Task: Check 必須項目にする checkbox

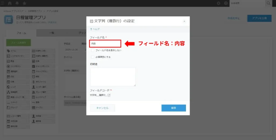Action: tap(93, 57)
